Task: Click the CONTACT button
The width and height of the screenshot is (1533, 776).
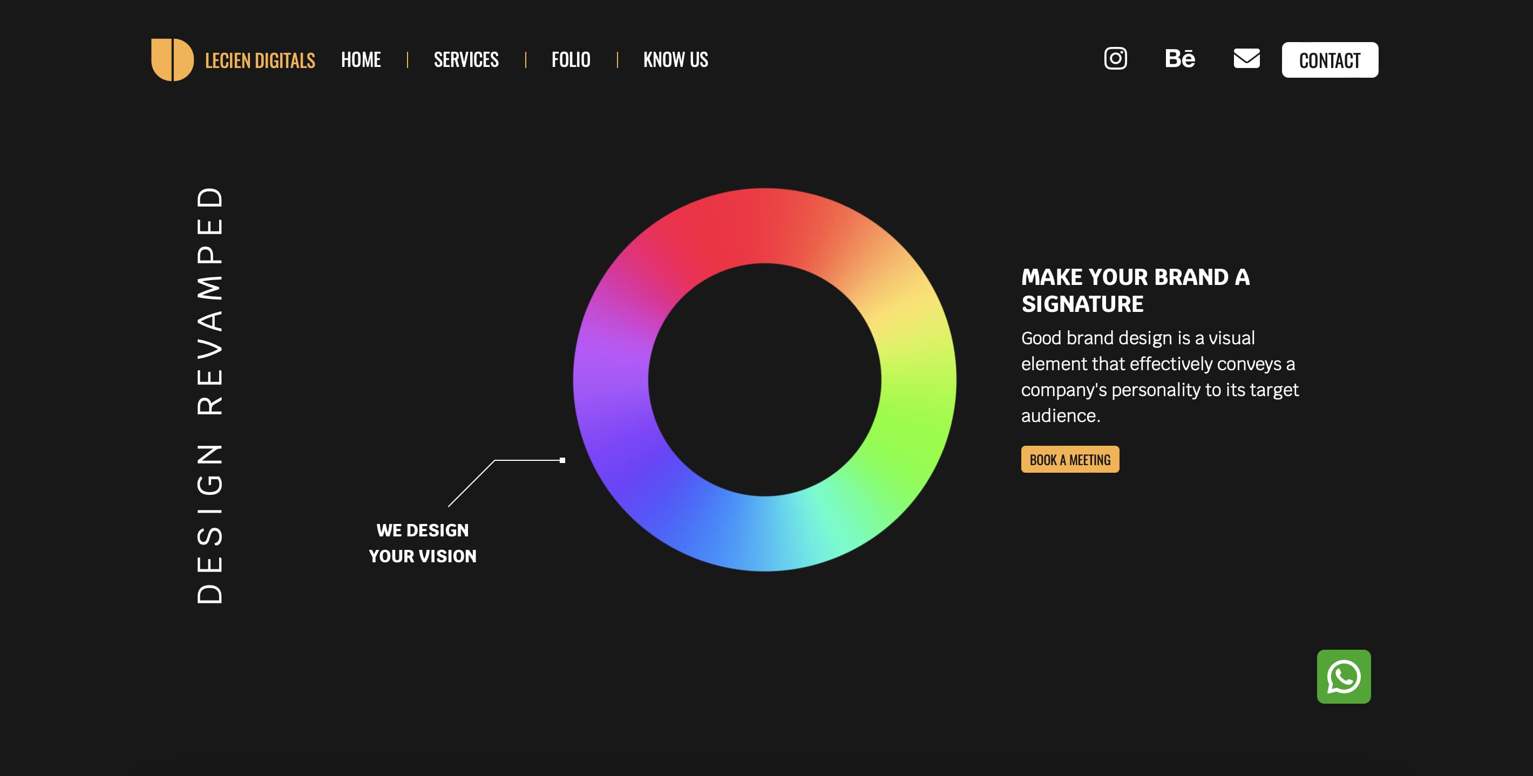Action: [1329, 59]
